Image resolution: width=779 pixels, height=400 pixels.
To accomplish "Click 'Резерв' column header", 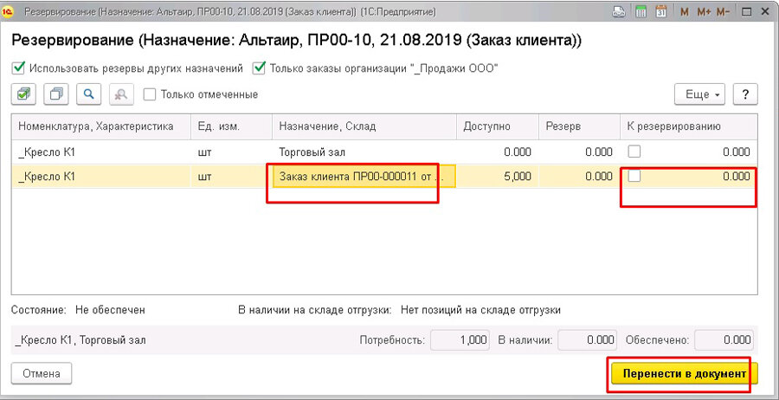I will click(x=580, y=126).
